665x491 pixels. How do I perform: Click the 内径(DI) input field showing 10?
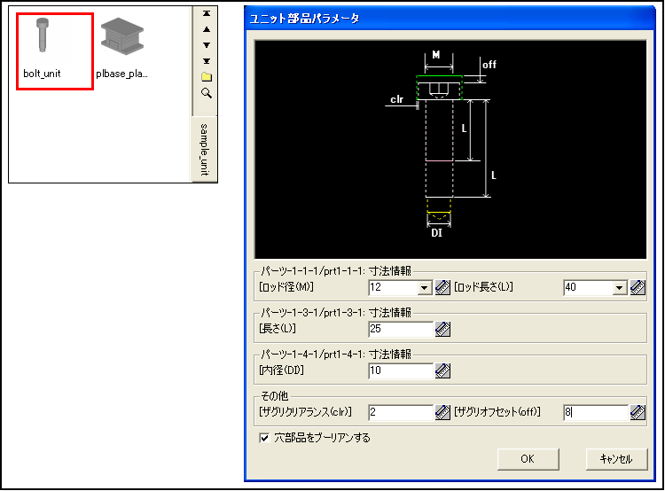[401, 370]
